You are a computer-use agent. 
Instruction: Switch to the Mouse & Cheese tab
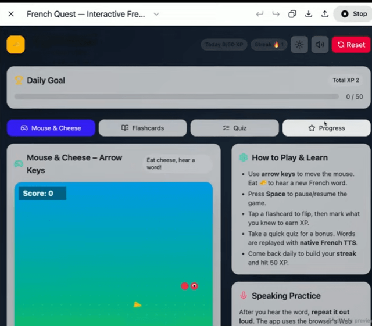[x=51, y=128]
